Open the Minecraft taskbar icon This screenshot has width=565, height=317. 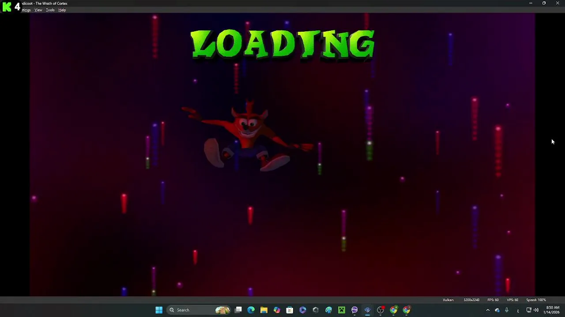coord(342,310)
